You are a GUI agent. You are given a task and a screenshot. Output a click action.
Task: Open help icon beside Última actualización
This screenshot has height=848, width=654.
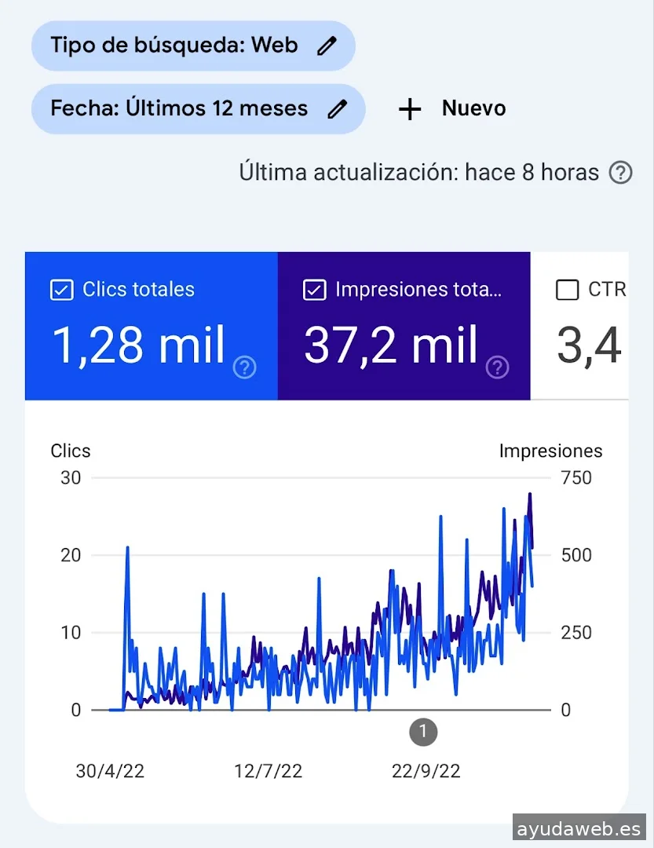click(x=620, y=173)
